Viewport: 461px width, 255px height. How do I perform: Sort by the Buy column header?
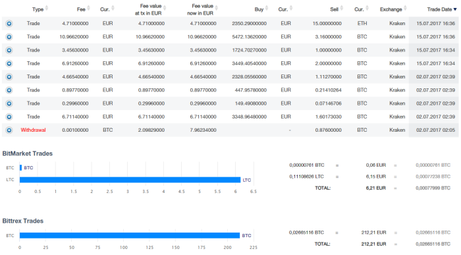[x=261, y=9]
